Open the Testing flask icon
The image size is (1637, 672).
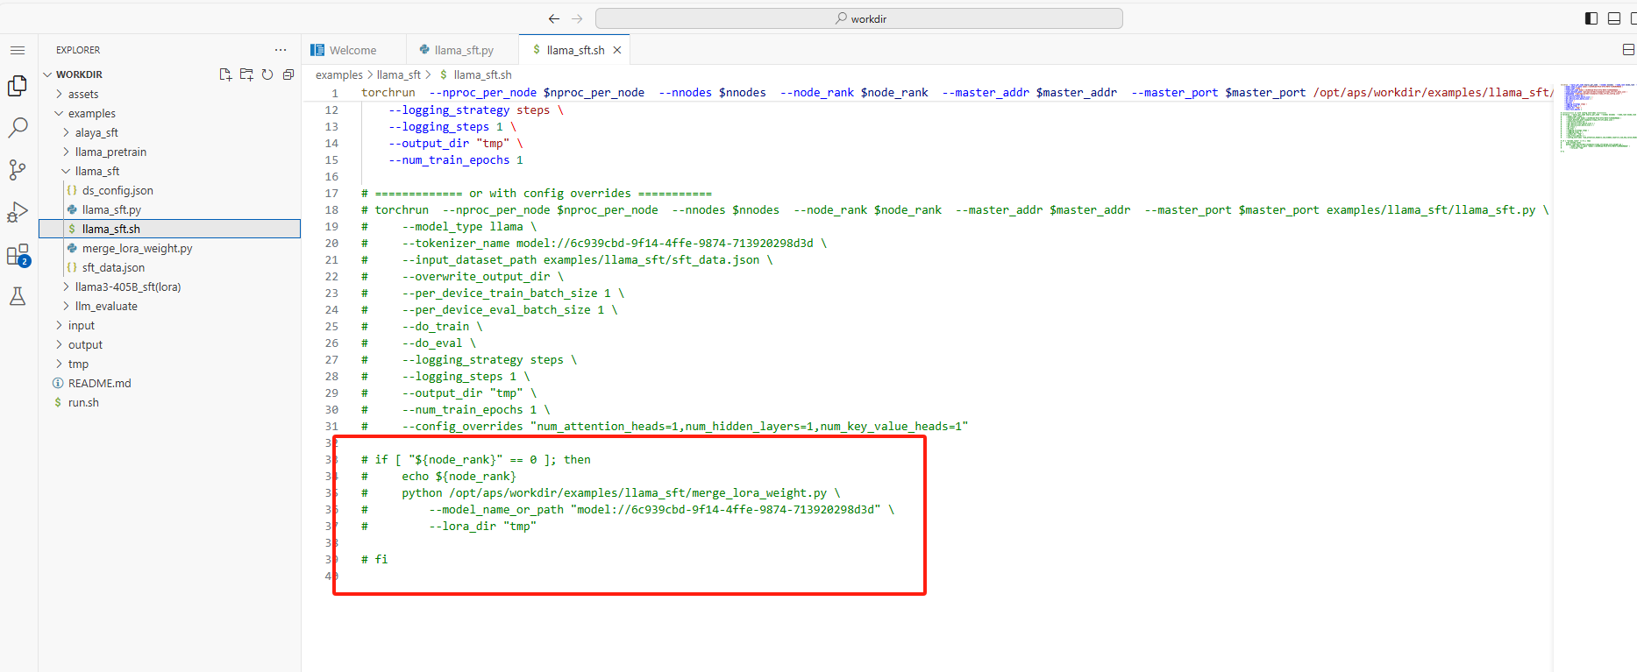18,297
